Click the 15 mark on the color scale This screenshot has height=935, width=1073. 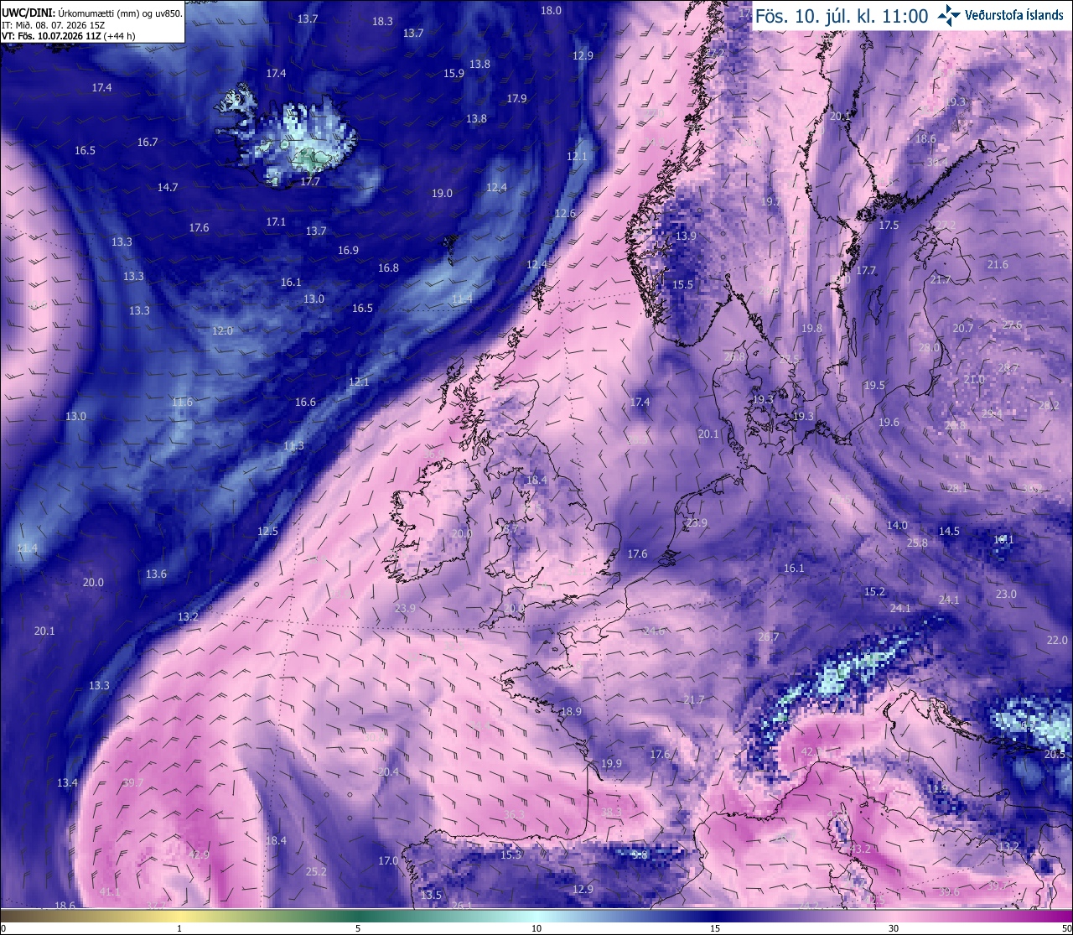coord(715,928)
